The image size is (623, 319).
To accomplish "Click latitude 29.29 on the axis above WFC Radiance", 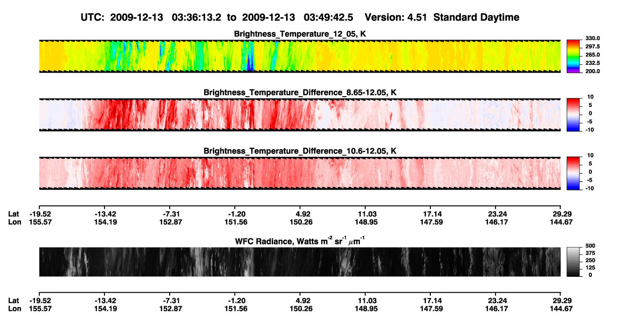I will click(x=561, y=214).
